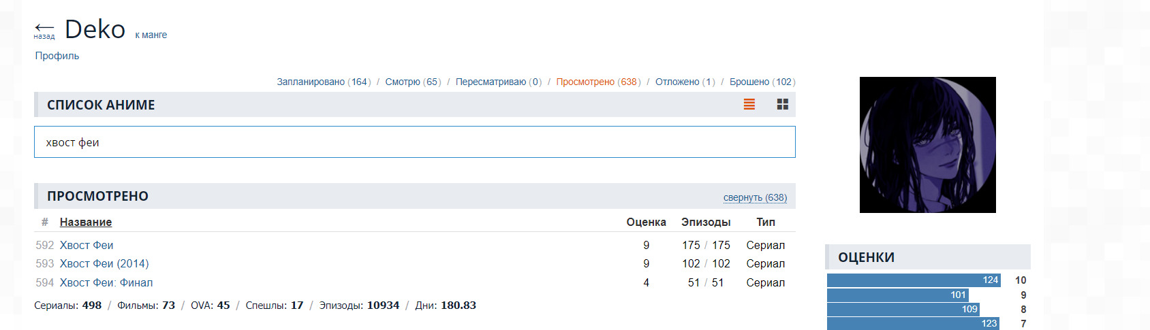
Task: Click the score 8 bar showing 109
Action: click(903, 310)
